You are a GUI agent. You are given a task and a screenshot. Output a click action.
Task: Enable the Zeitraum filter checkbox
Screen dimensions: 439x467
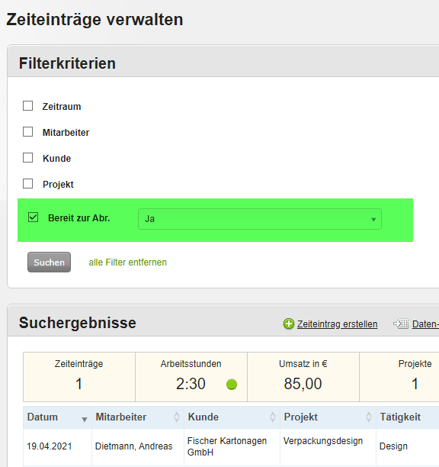[28, 106]
